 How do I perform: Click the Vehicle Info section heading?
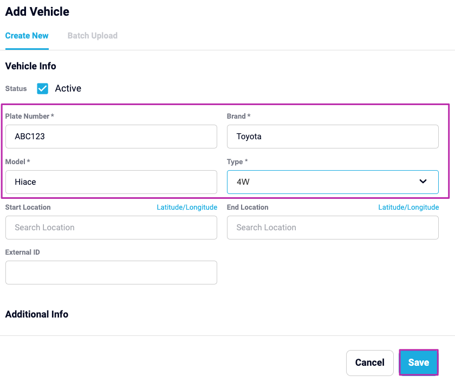[x=30, y=66]
